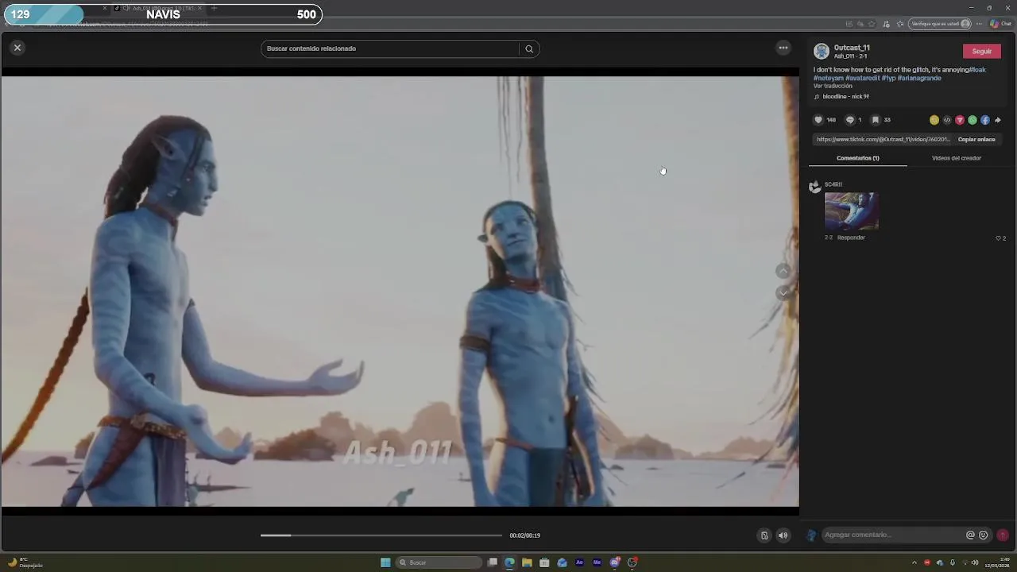The width and height of the screenshot is (1017, 572).
Task: Insert mention with @ icon
Action: click(970, 535)
